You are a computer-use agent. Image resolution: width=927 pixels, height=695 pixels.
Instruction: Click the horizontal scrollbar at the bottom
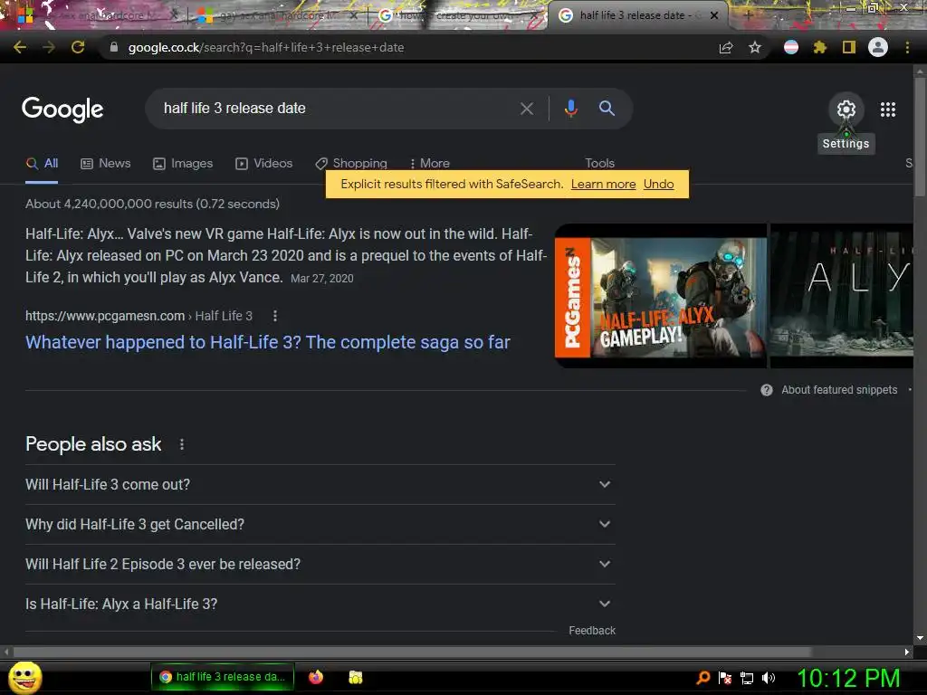click(412, 652)
